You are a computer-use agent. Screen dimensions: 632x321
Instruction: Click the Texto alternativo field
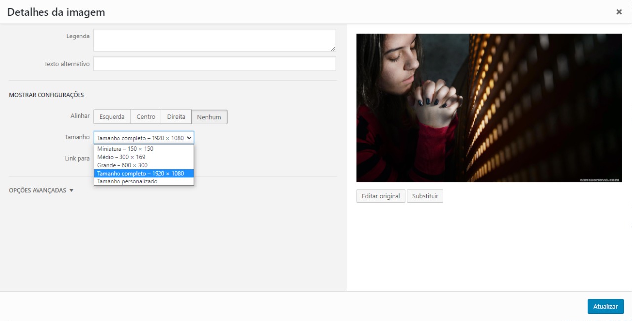pyautogui.click(x=215, y=64)
